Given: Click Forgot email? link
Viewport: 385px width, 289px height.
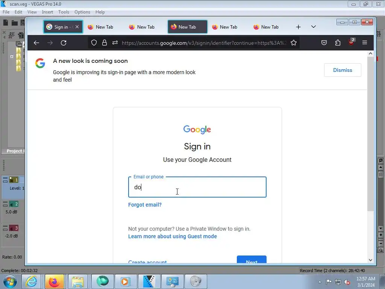Looking at the screenshot, I should (145, 205).
